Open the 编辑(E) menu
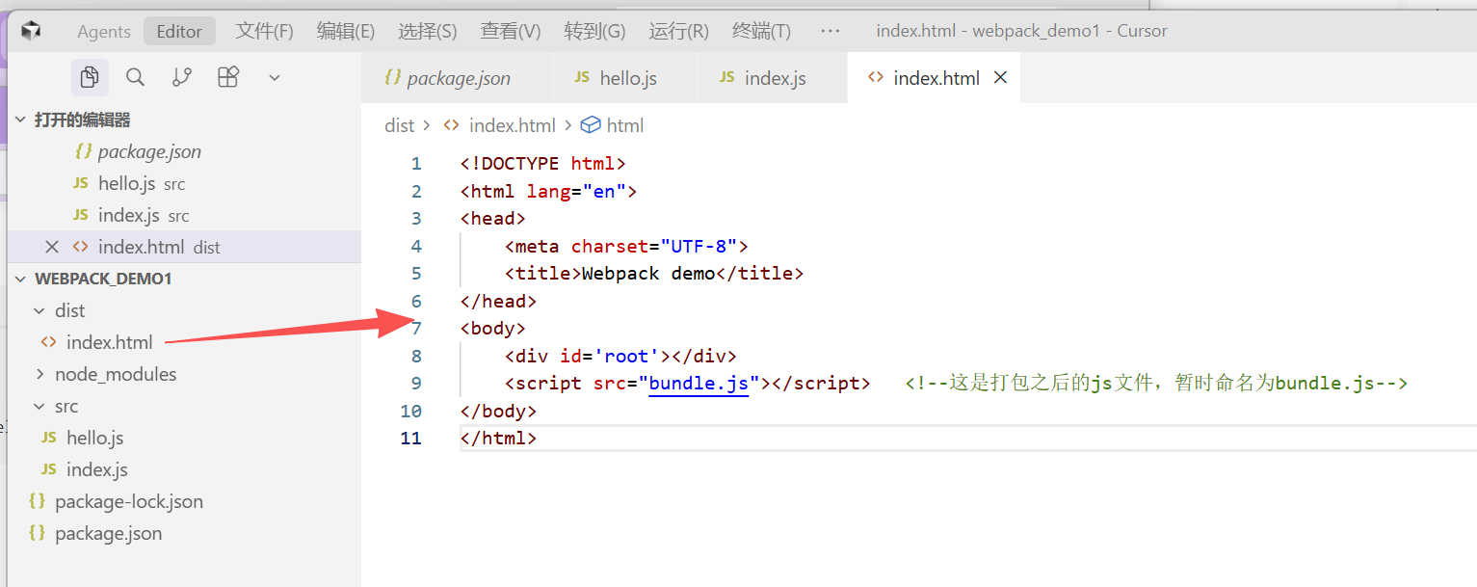This screenshot has height=587, width=1477. (x=345, y=31)
